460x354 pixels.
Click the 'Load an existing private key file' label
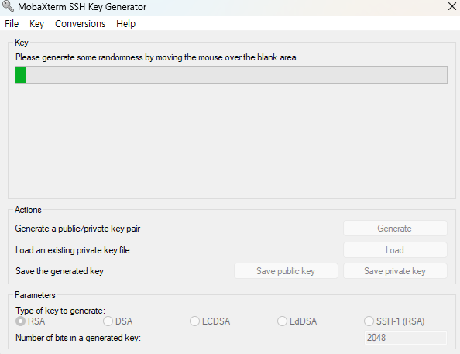pos(73,250)
